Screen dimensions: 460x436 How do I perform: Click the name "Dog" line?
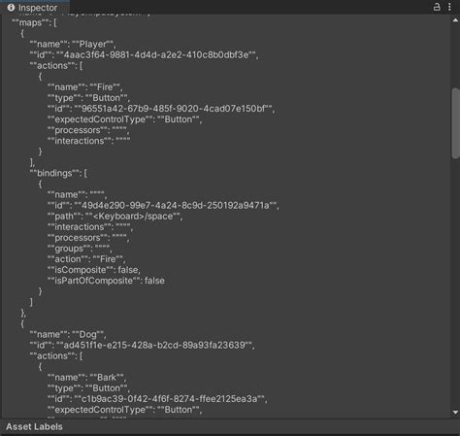click(x=68, y=334)
